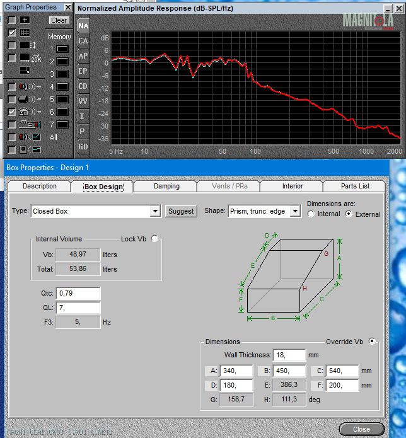Select Internal dimensions radio button

coord(311,214)
